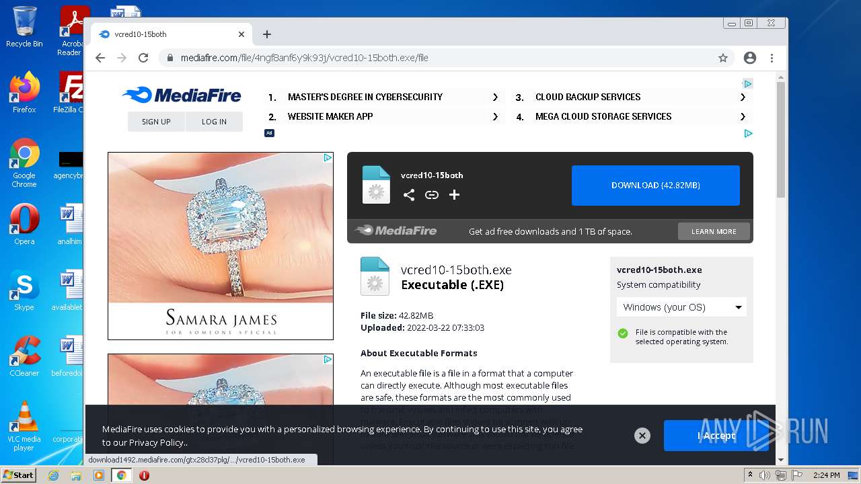Select the Skype desktop shortcut
Image resolution: width=861 pixels, height=484 pixels.
[x=24, y=290]
